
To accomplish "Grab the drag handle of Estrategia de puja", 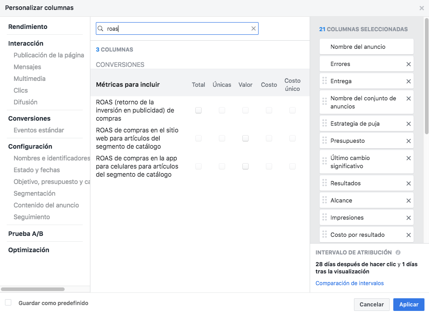I will pyautogui.click(x=325, y=123).
